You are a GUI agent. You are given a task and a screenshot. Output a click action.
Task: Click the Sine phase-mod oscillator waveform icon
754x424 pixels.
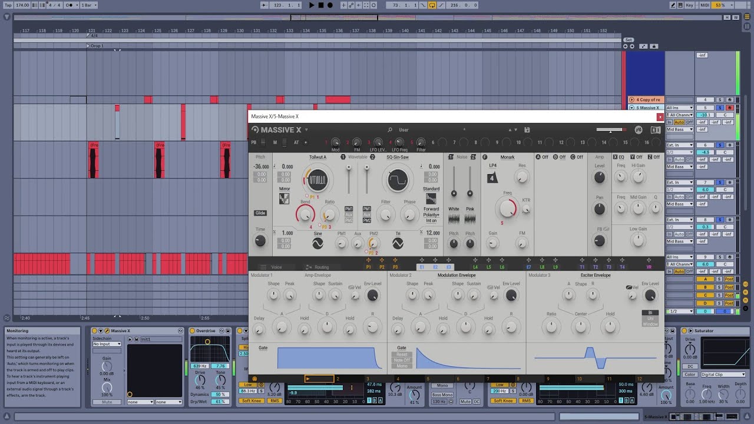(x=318, y=243)
